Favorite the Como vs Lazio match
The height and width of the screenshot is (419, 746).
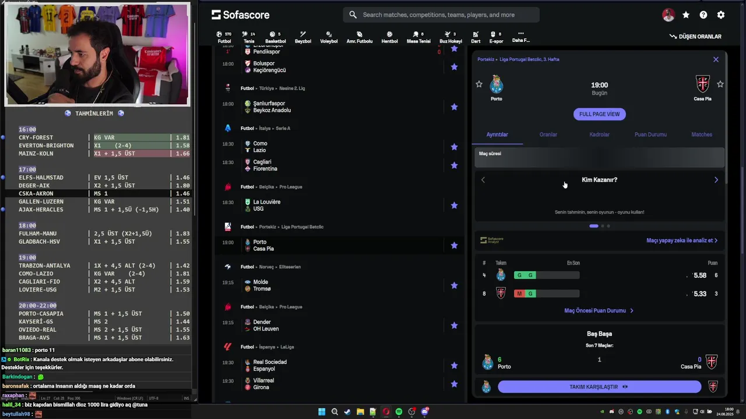[454, 147]
